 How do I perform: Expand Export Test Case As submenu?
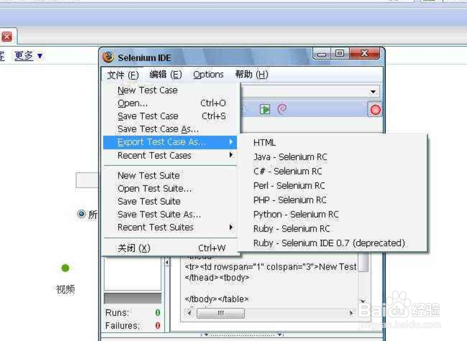[170, 142]
